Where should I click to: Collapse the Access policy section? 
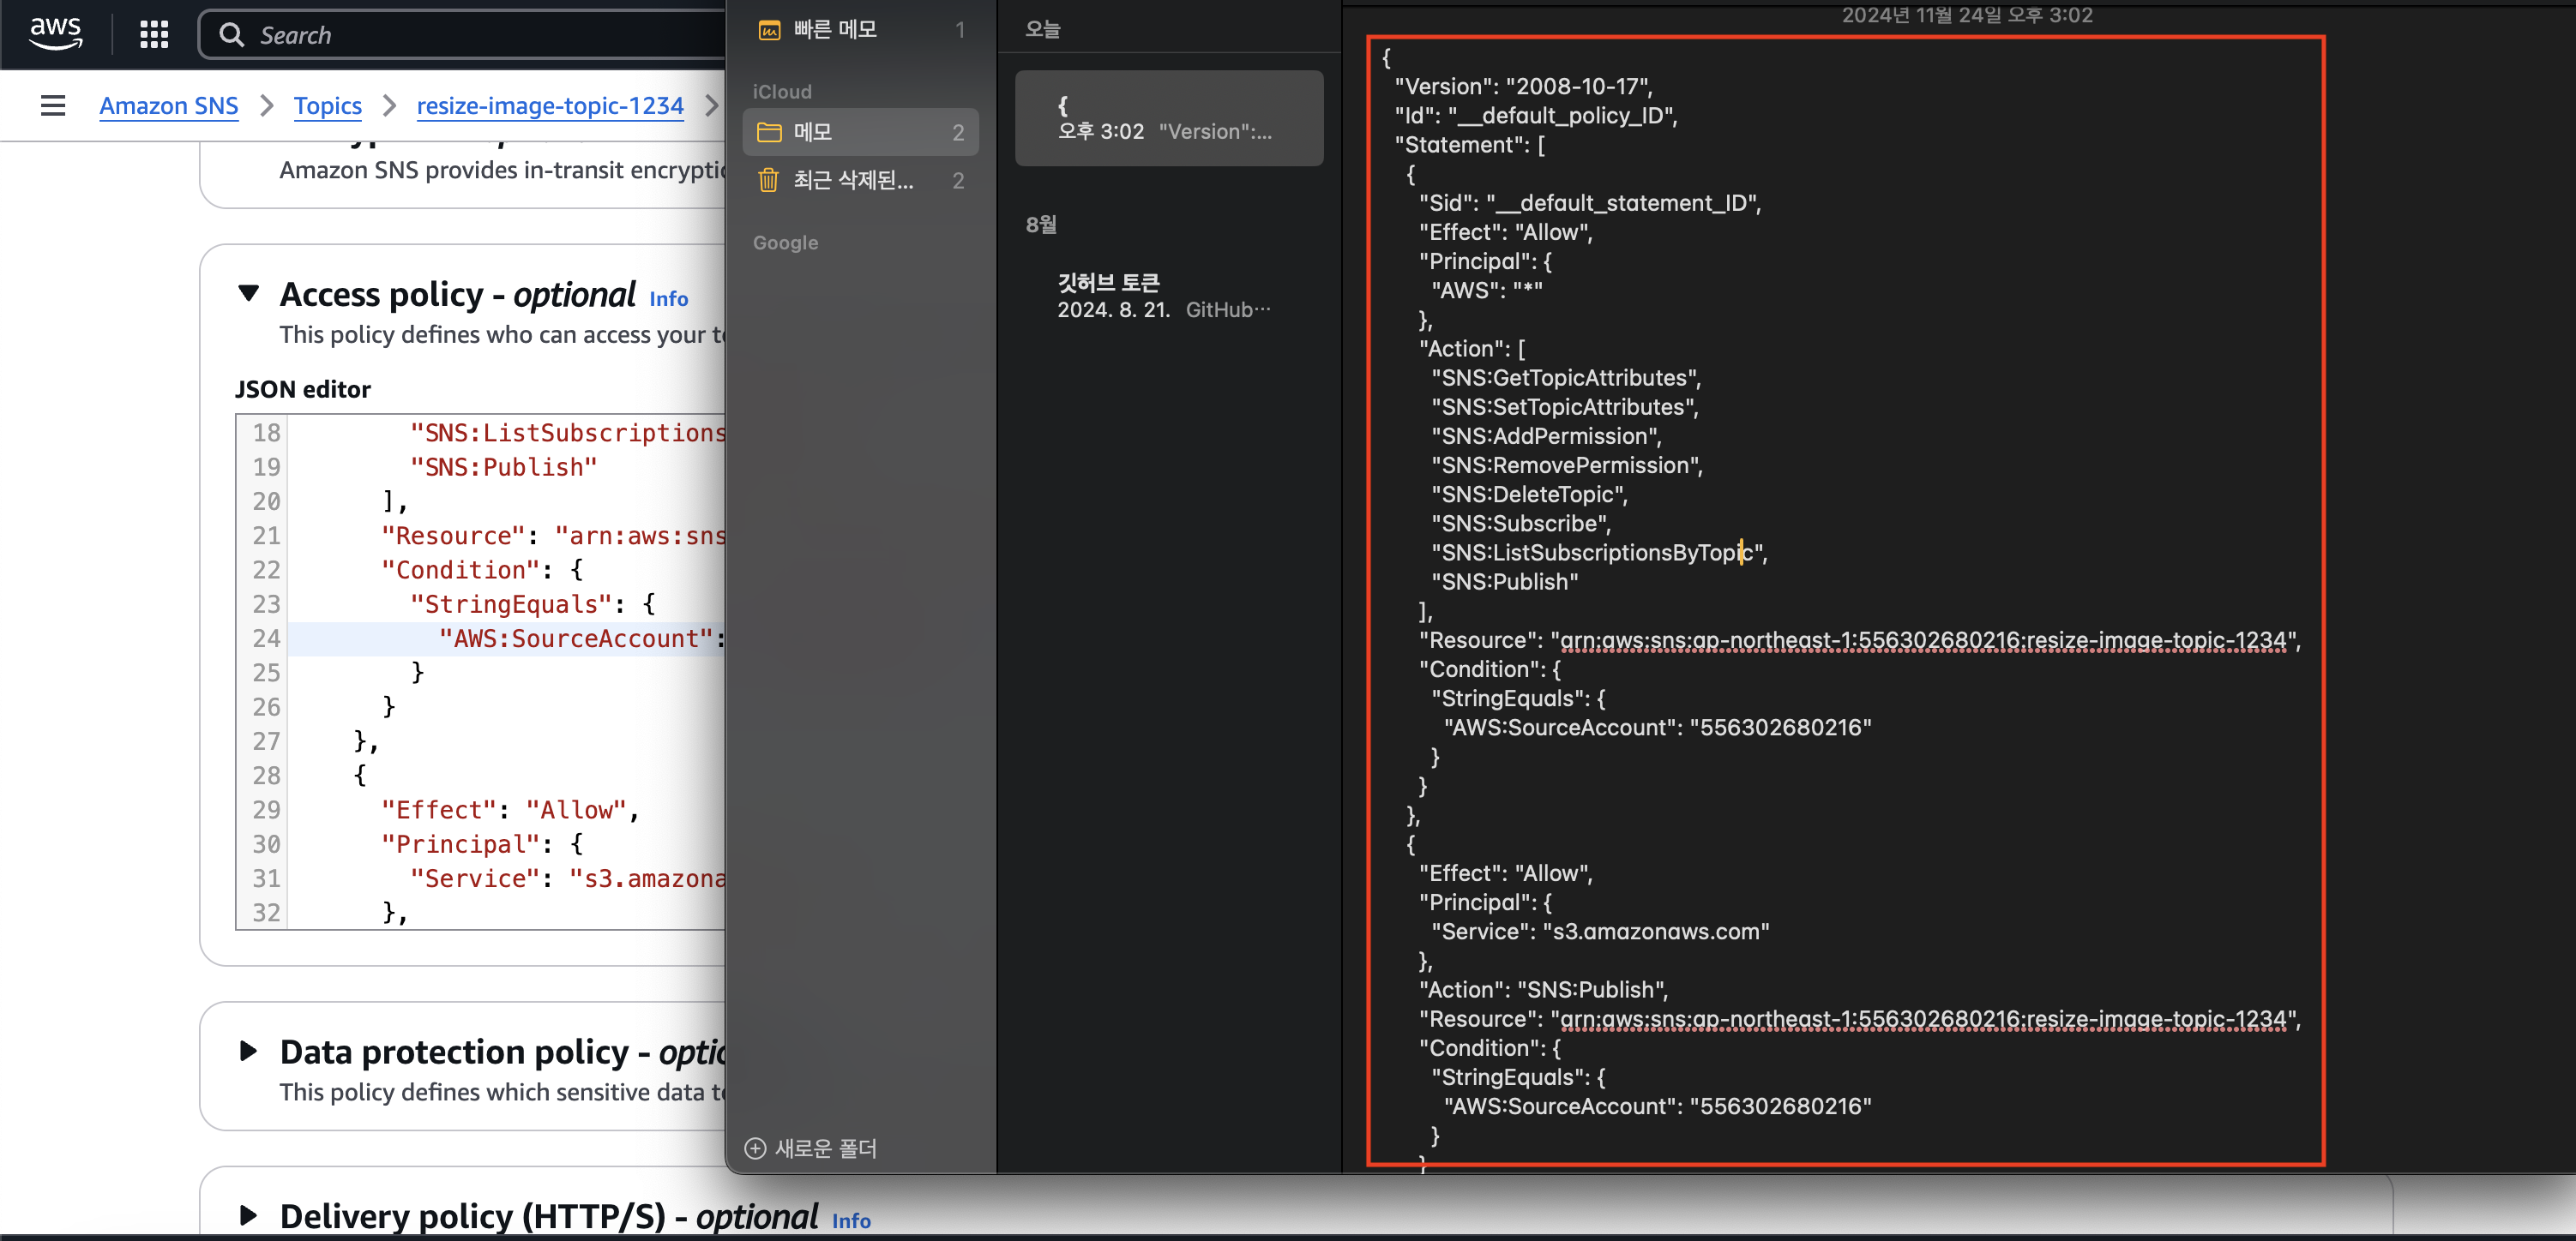click(x=249, y=294)
